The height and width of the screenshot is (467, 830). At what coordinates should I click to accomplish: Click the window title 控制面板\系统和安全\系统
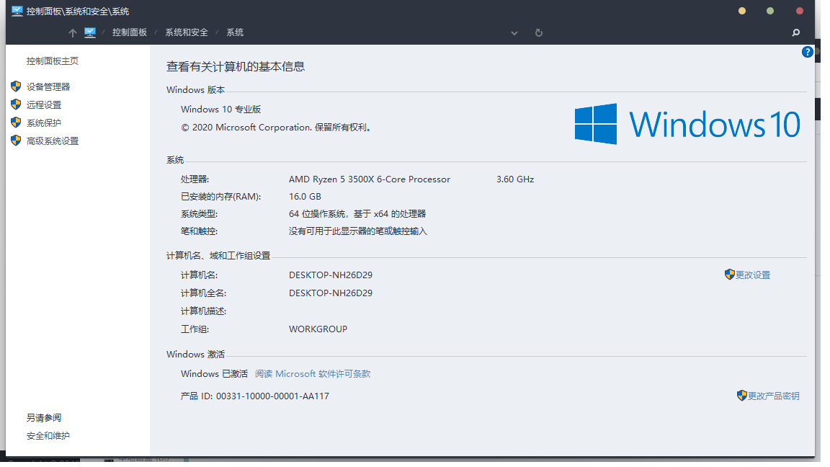[78, 11]
